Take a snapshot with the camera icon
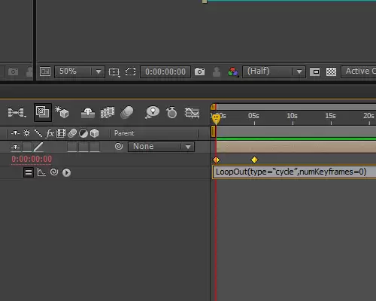Viewport: 376px width, 301px height. (199, 71)
